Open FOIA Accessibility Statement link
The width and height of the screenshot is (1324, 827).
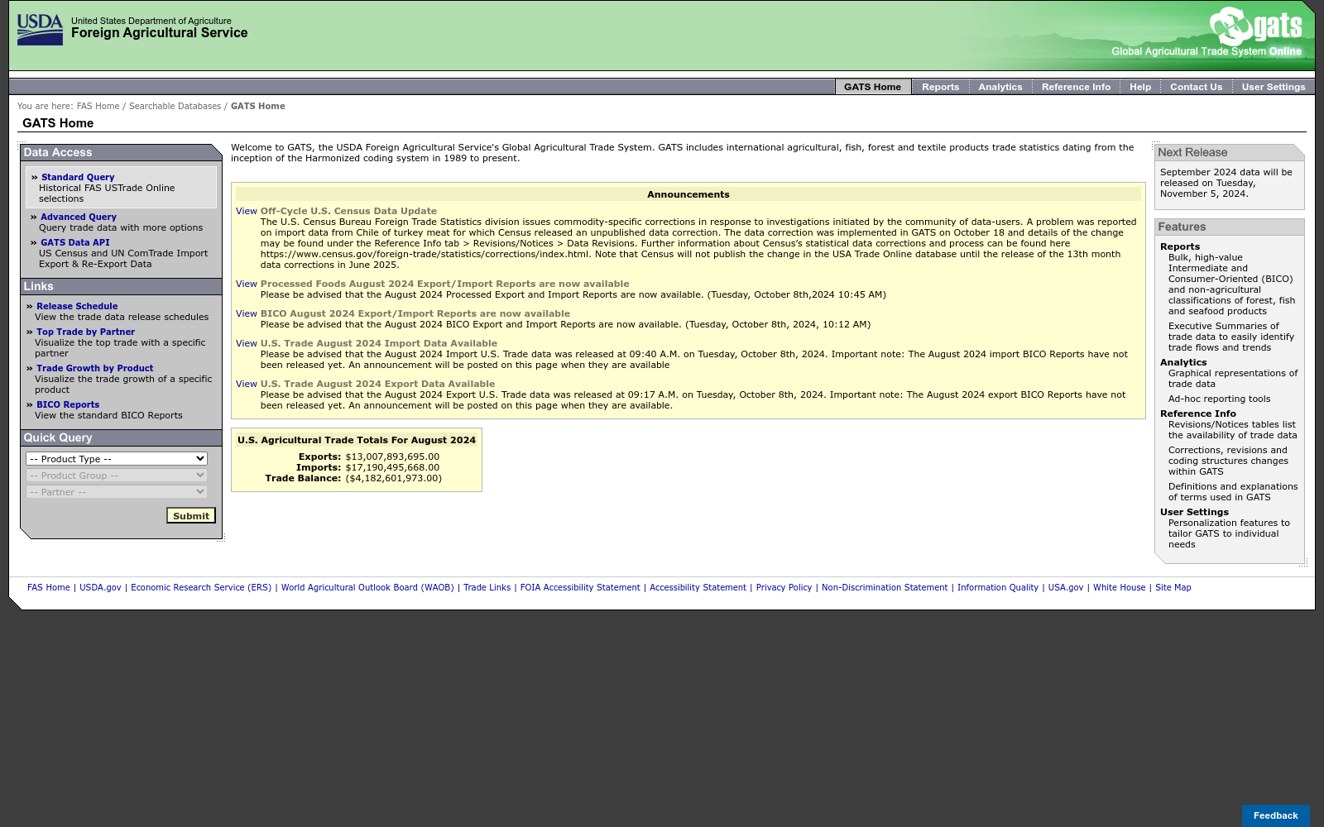pyautogui.click(x=580, y=588)
